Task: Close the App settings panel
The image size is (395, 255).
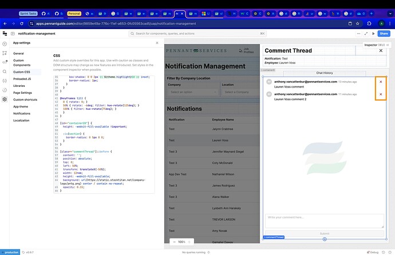Action: click(157, 43)
